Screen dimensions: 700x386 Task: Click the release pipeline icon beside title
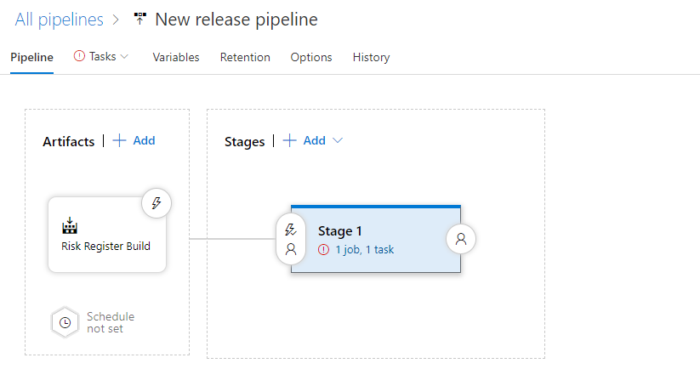pos(139,19)
